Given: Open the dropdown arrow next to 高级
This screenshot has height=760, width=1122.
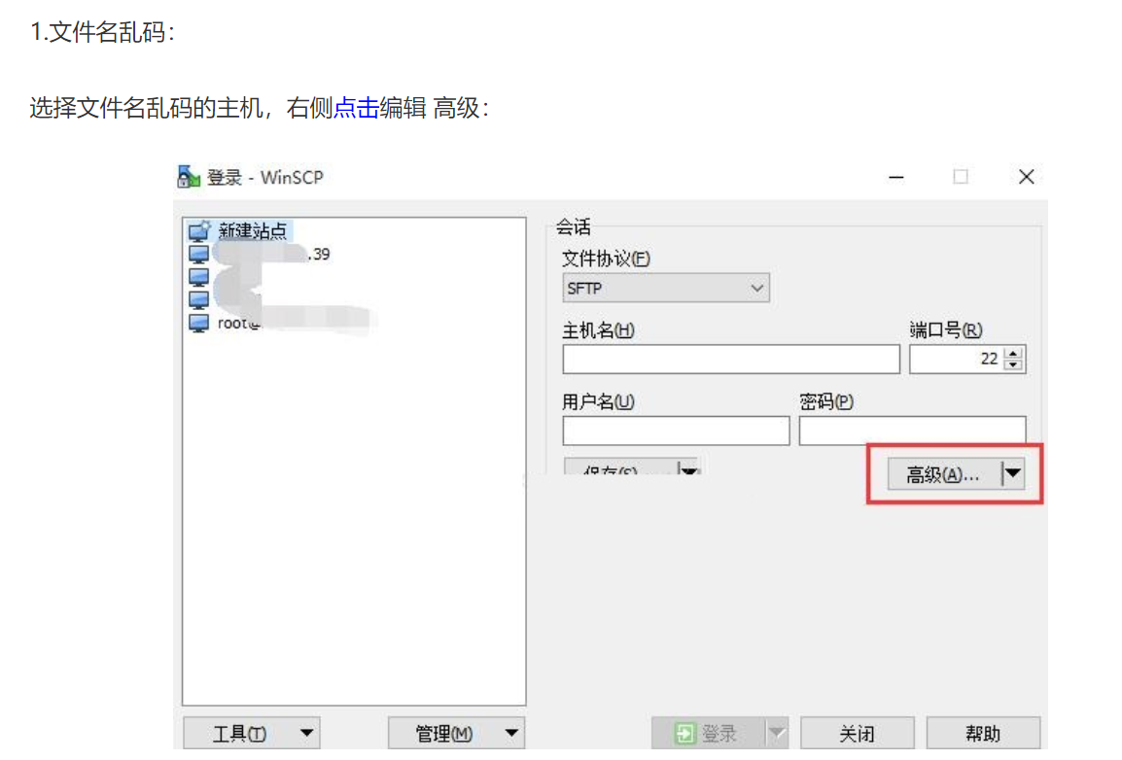Looking at the screenshot, I should coord(1012,473).
